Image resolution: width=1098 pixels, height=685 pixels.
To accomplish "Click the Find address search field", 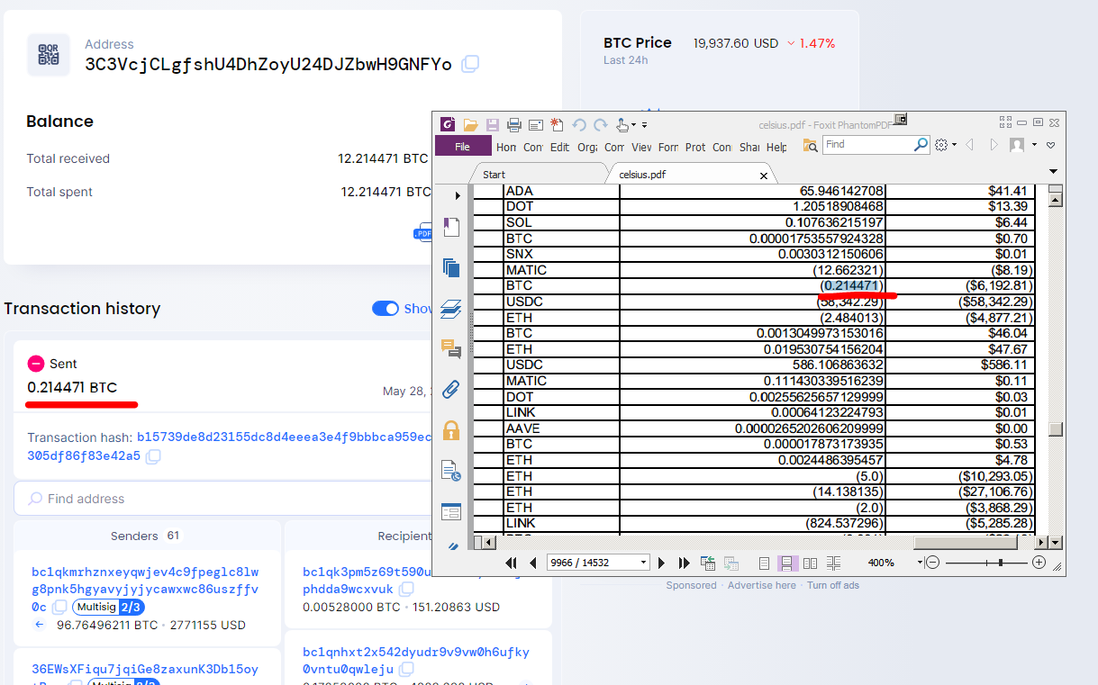I will pyautogui.click(x=223, y=499).
